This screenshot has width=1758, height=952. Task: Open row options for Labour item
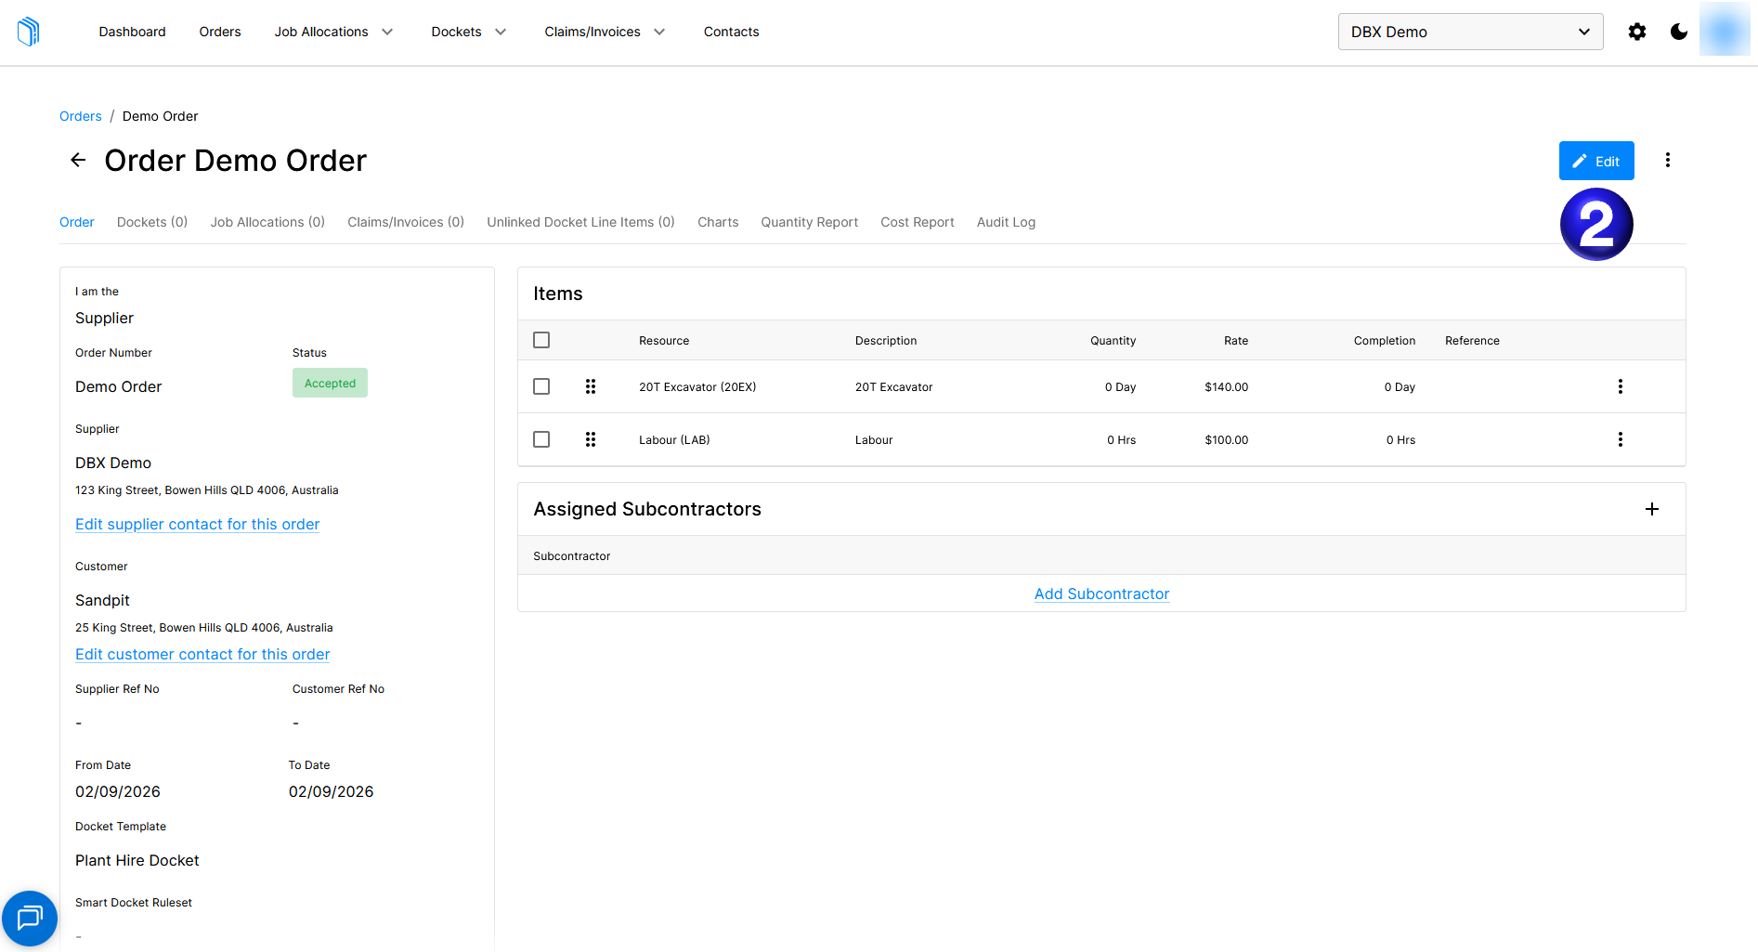click(x=1621, y=439)
